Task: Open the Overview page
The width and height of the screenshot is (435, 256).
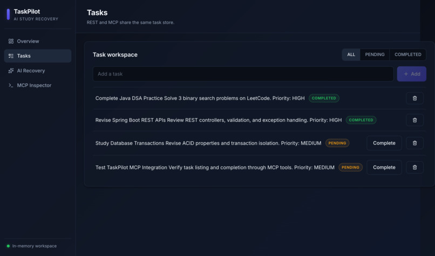Action: (x=38, y=41)
